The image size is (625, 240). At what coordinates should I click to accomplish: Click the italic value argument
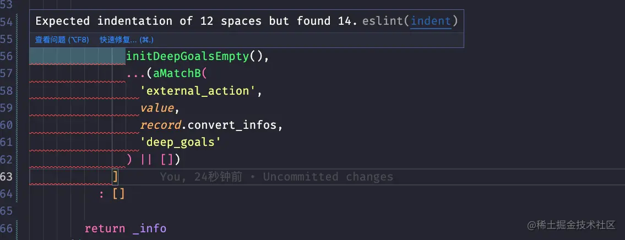[156, 108]
